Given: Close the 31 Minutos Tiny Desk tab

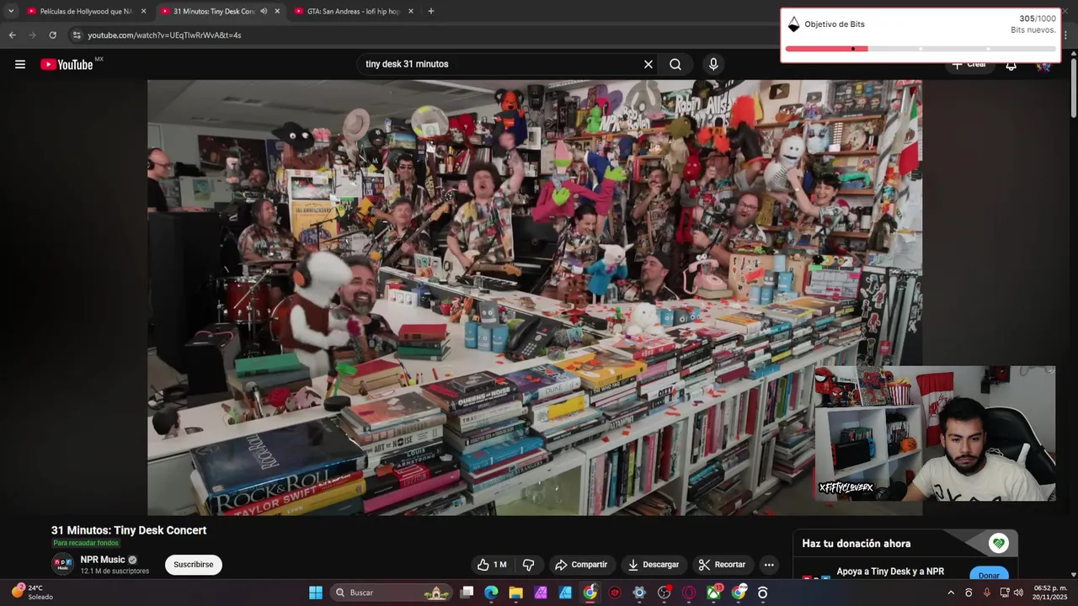Looking at the screenshot, I should (277, 11).
